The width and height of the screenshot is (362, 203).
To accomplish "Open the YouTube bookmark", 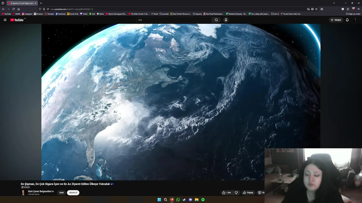I will point(7,14).
